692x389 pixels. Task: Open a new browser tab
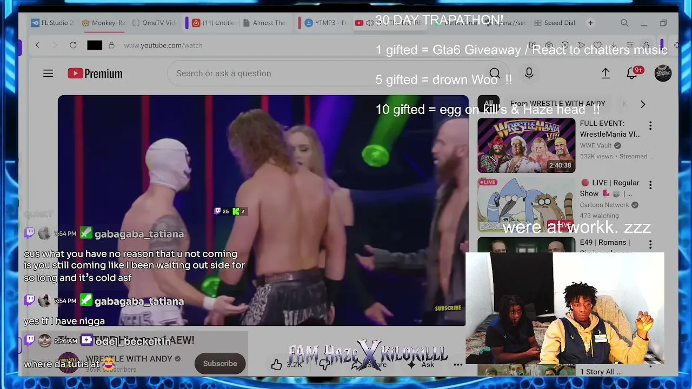click(590, 23)
